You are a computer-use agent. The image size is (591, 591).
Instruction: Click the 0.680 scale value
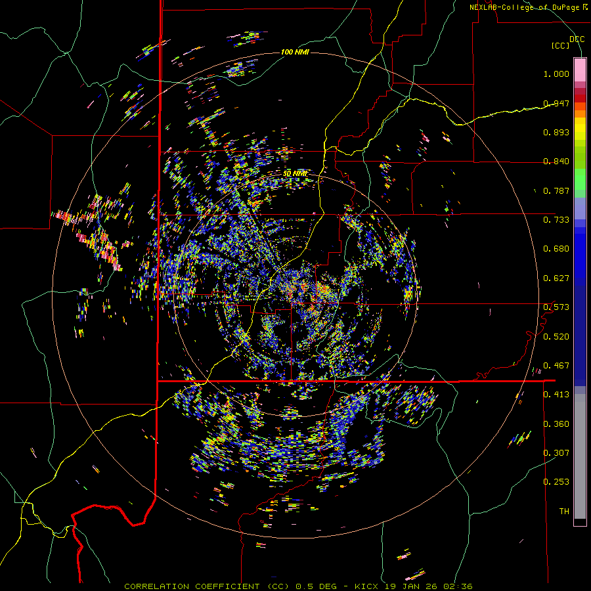pos(556,249)
